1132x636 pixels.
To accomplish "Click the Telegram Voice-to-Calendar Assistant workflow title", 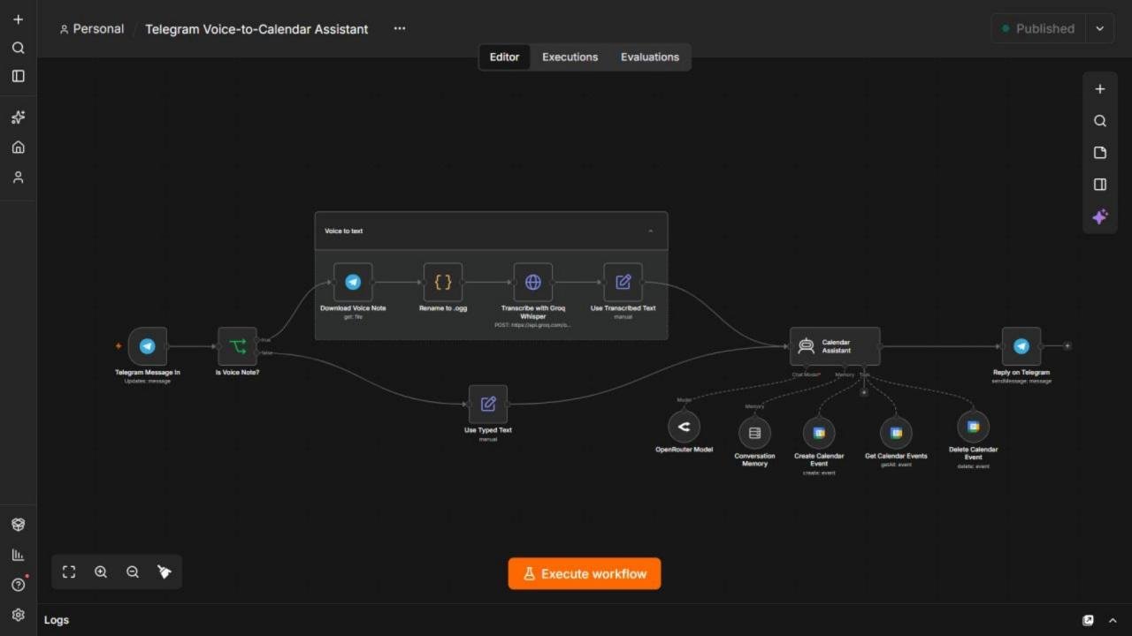I will pos(256,29).
